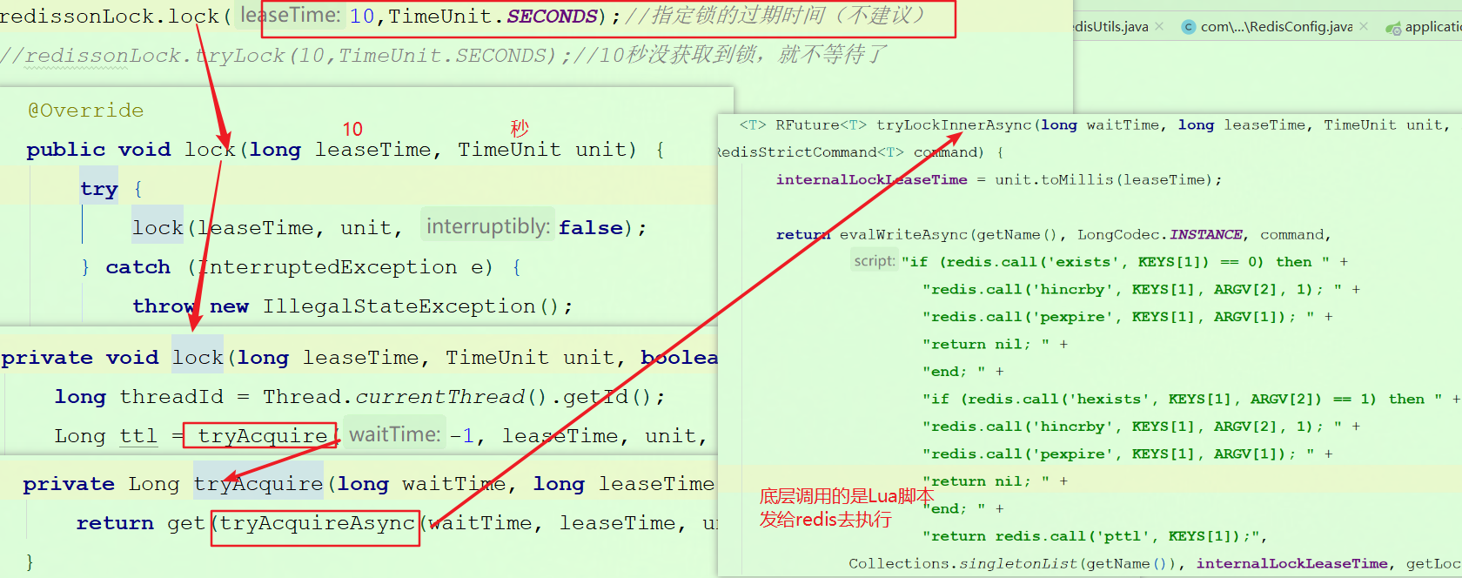Click 'tryAcquireAsync' in the return statement
1462x578 pixels.
pos(317,522)
